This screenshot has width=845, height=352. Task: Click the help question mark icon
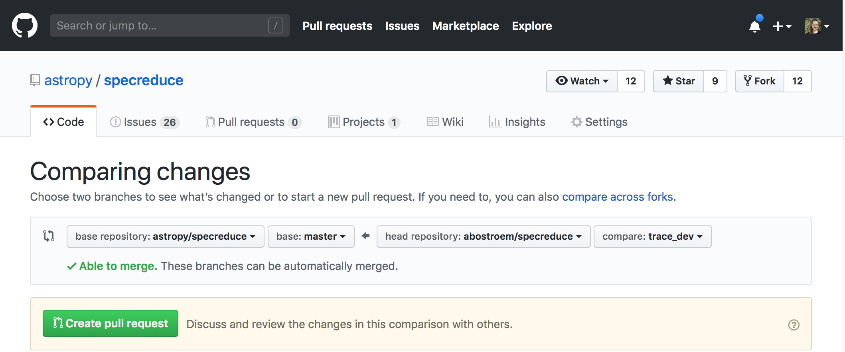point(794,325)
